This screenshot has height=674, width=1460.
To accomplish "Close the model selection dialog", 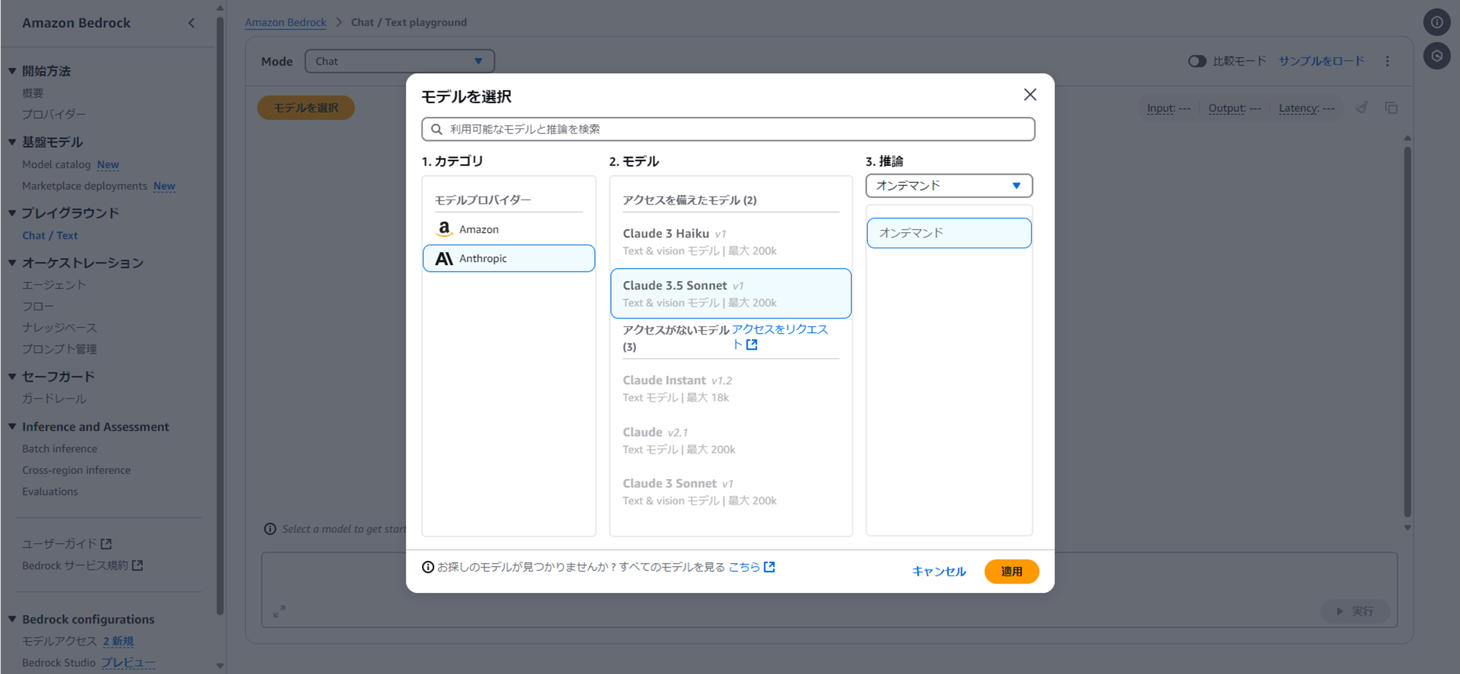I will pyautogui.click(x=1029, y=95).
